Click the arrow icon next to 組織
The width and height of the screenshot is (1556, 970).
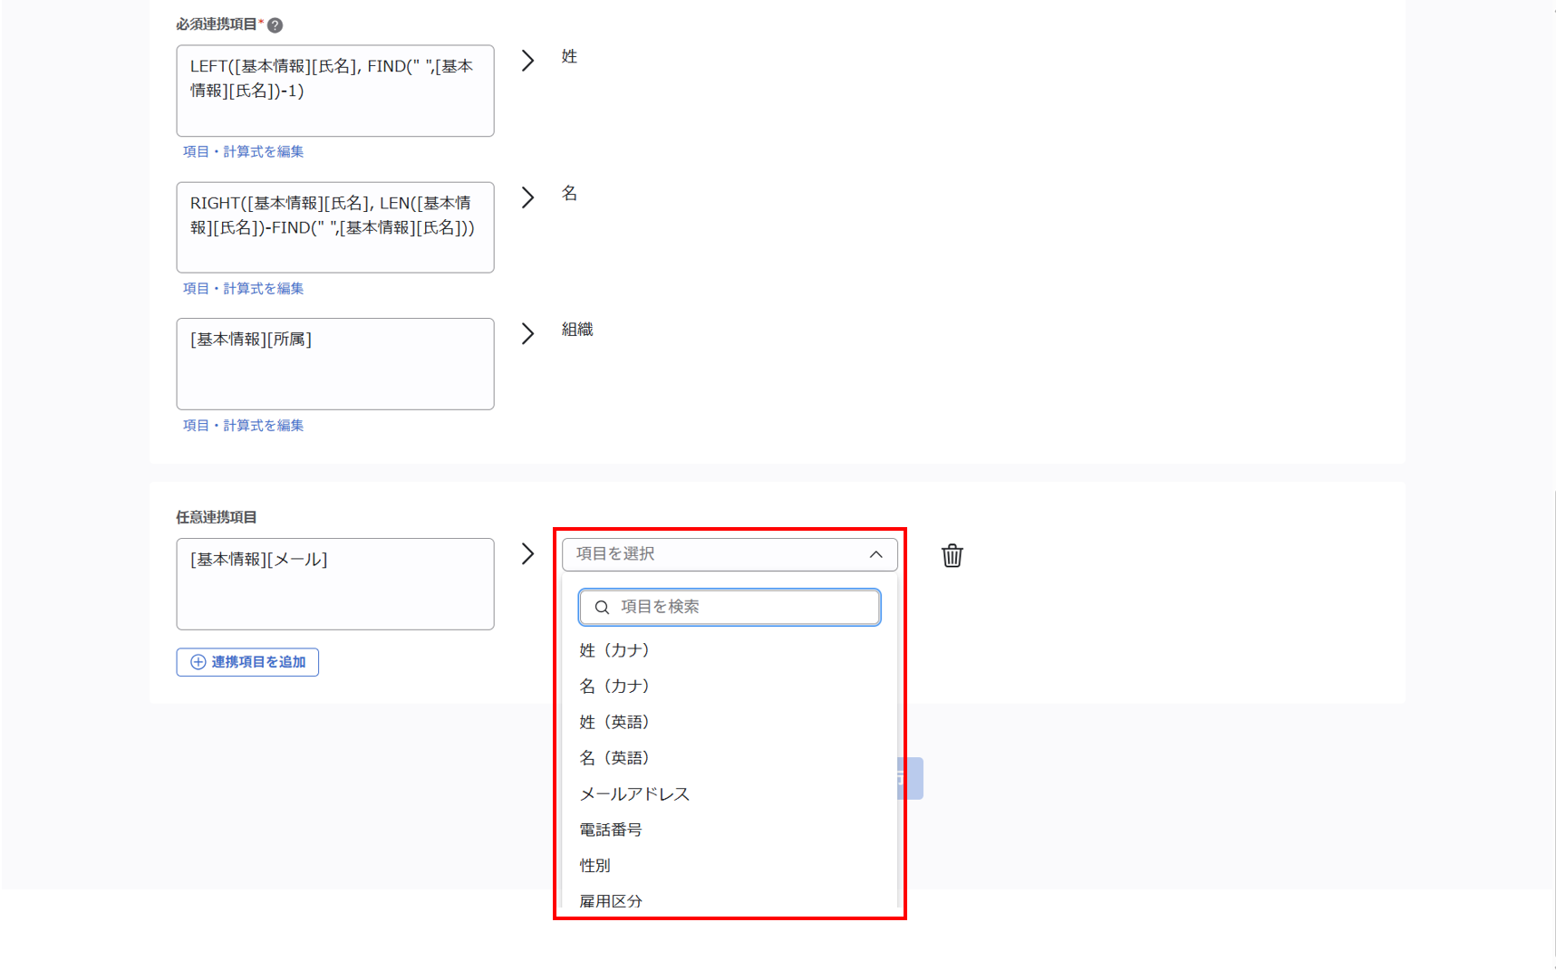click(x=527, y=333)
